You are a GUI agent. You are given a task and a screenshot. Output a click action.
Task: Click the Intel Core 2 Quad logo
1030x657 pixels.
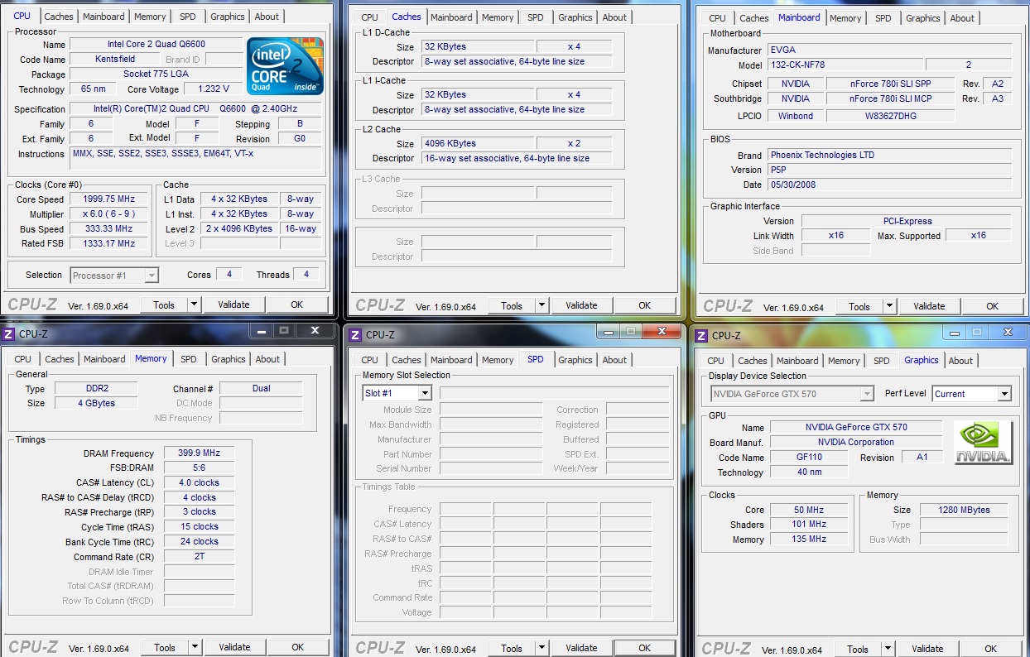click(285, 65)
